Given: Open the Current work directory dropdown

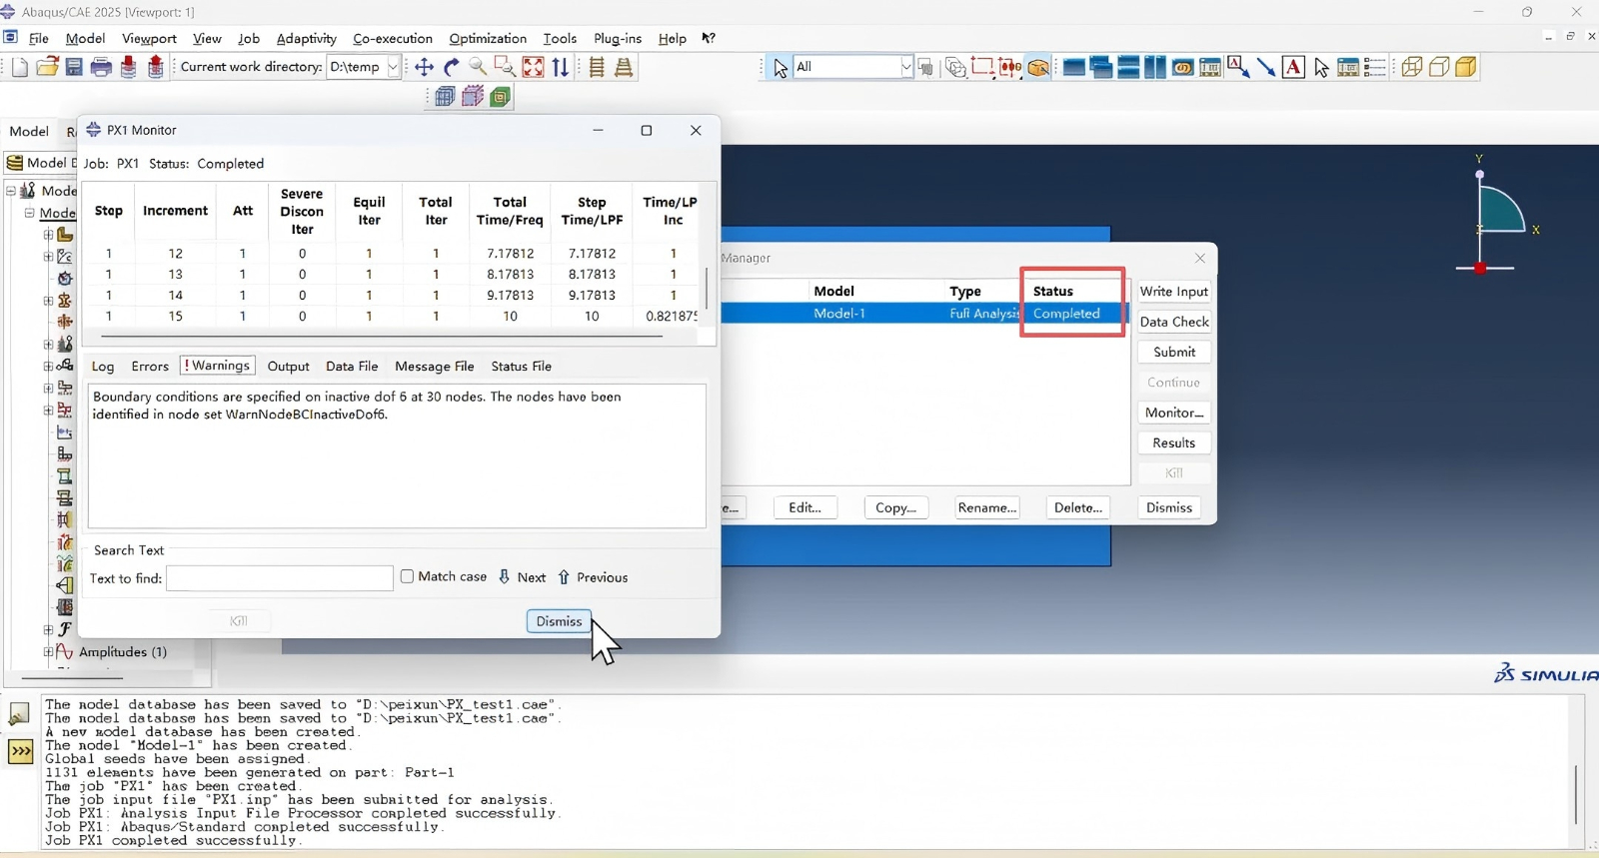Looking at the screenshot, I should (x=393, y=67).
